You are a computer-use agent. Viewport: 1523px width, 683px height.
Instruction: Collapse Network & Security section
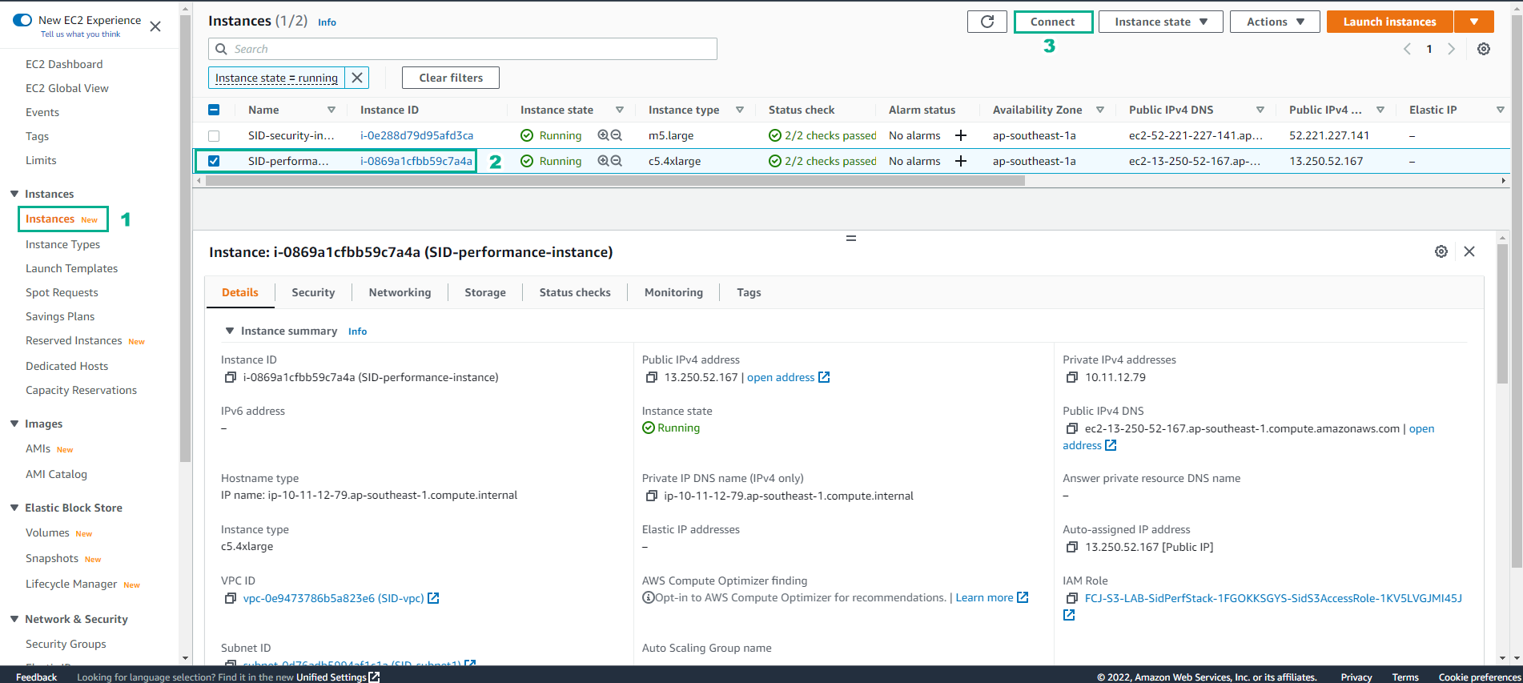14,619
